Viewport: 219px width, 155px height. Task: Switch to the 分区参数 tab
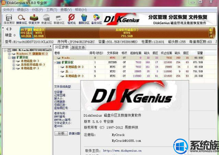tap(62, 47)
